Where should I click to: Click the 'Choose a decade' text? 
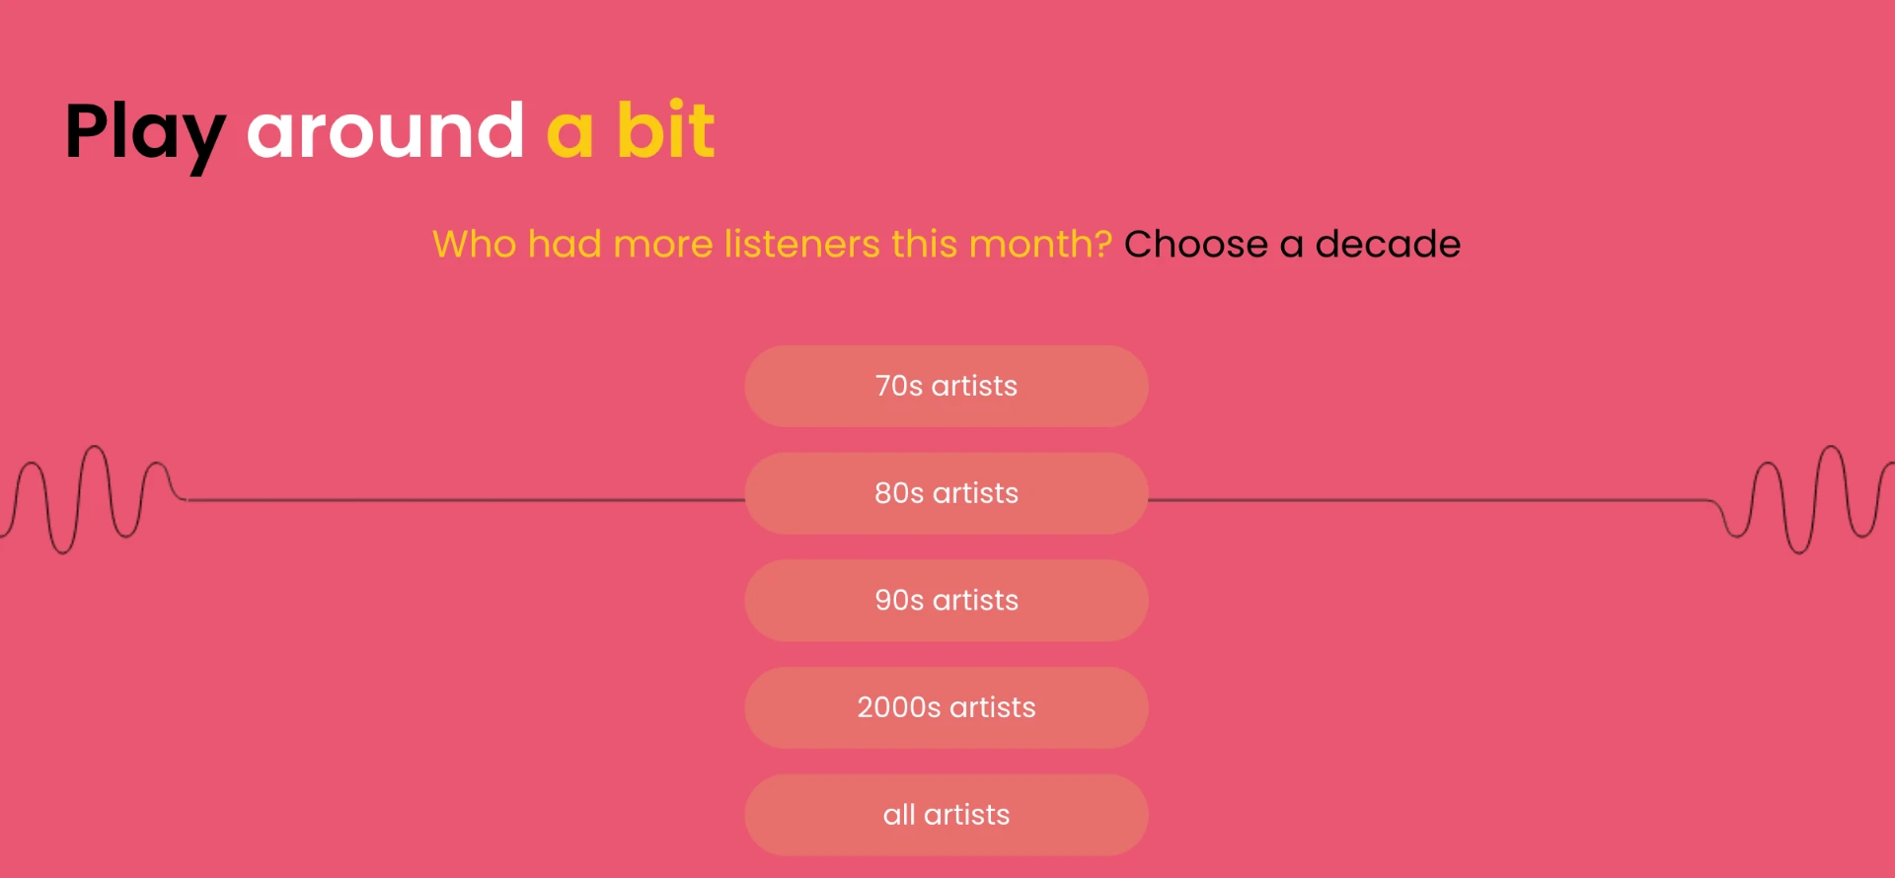(x=1292, y=244)
